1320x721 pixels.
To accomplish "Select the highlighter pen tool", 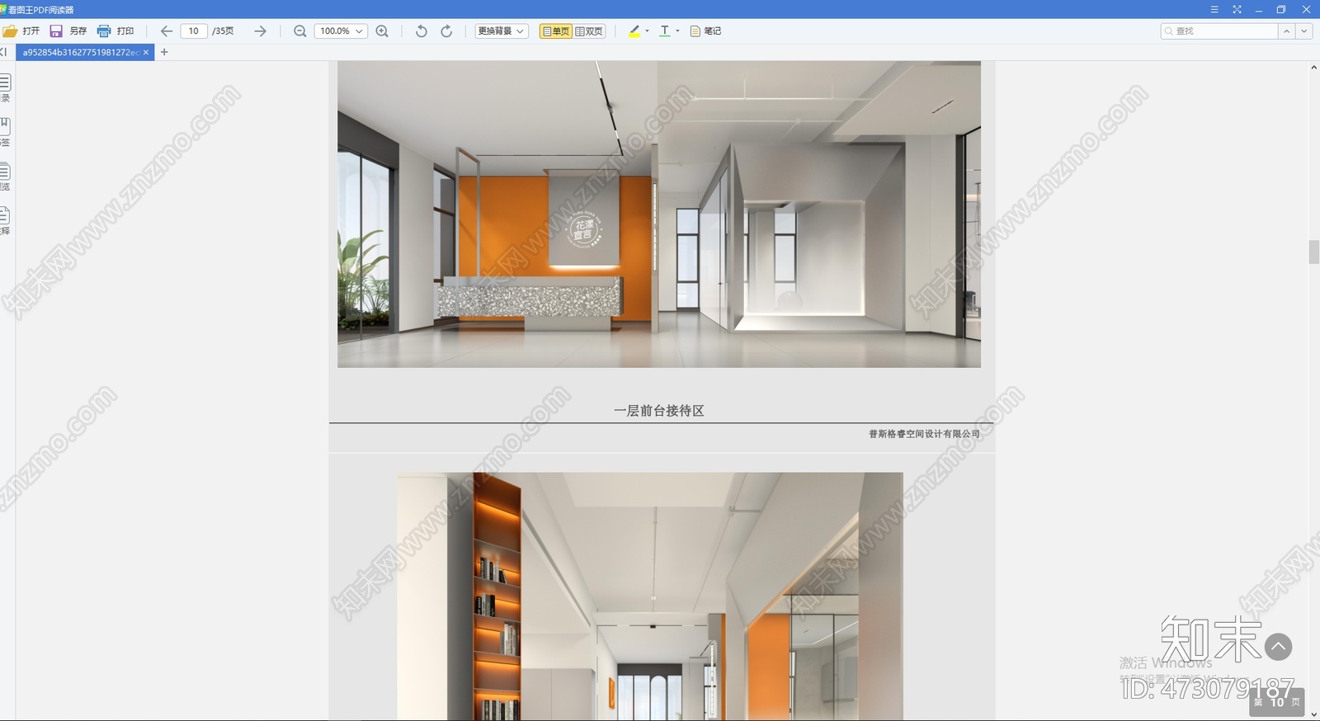I will [634, 31].
